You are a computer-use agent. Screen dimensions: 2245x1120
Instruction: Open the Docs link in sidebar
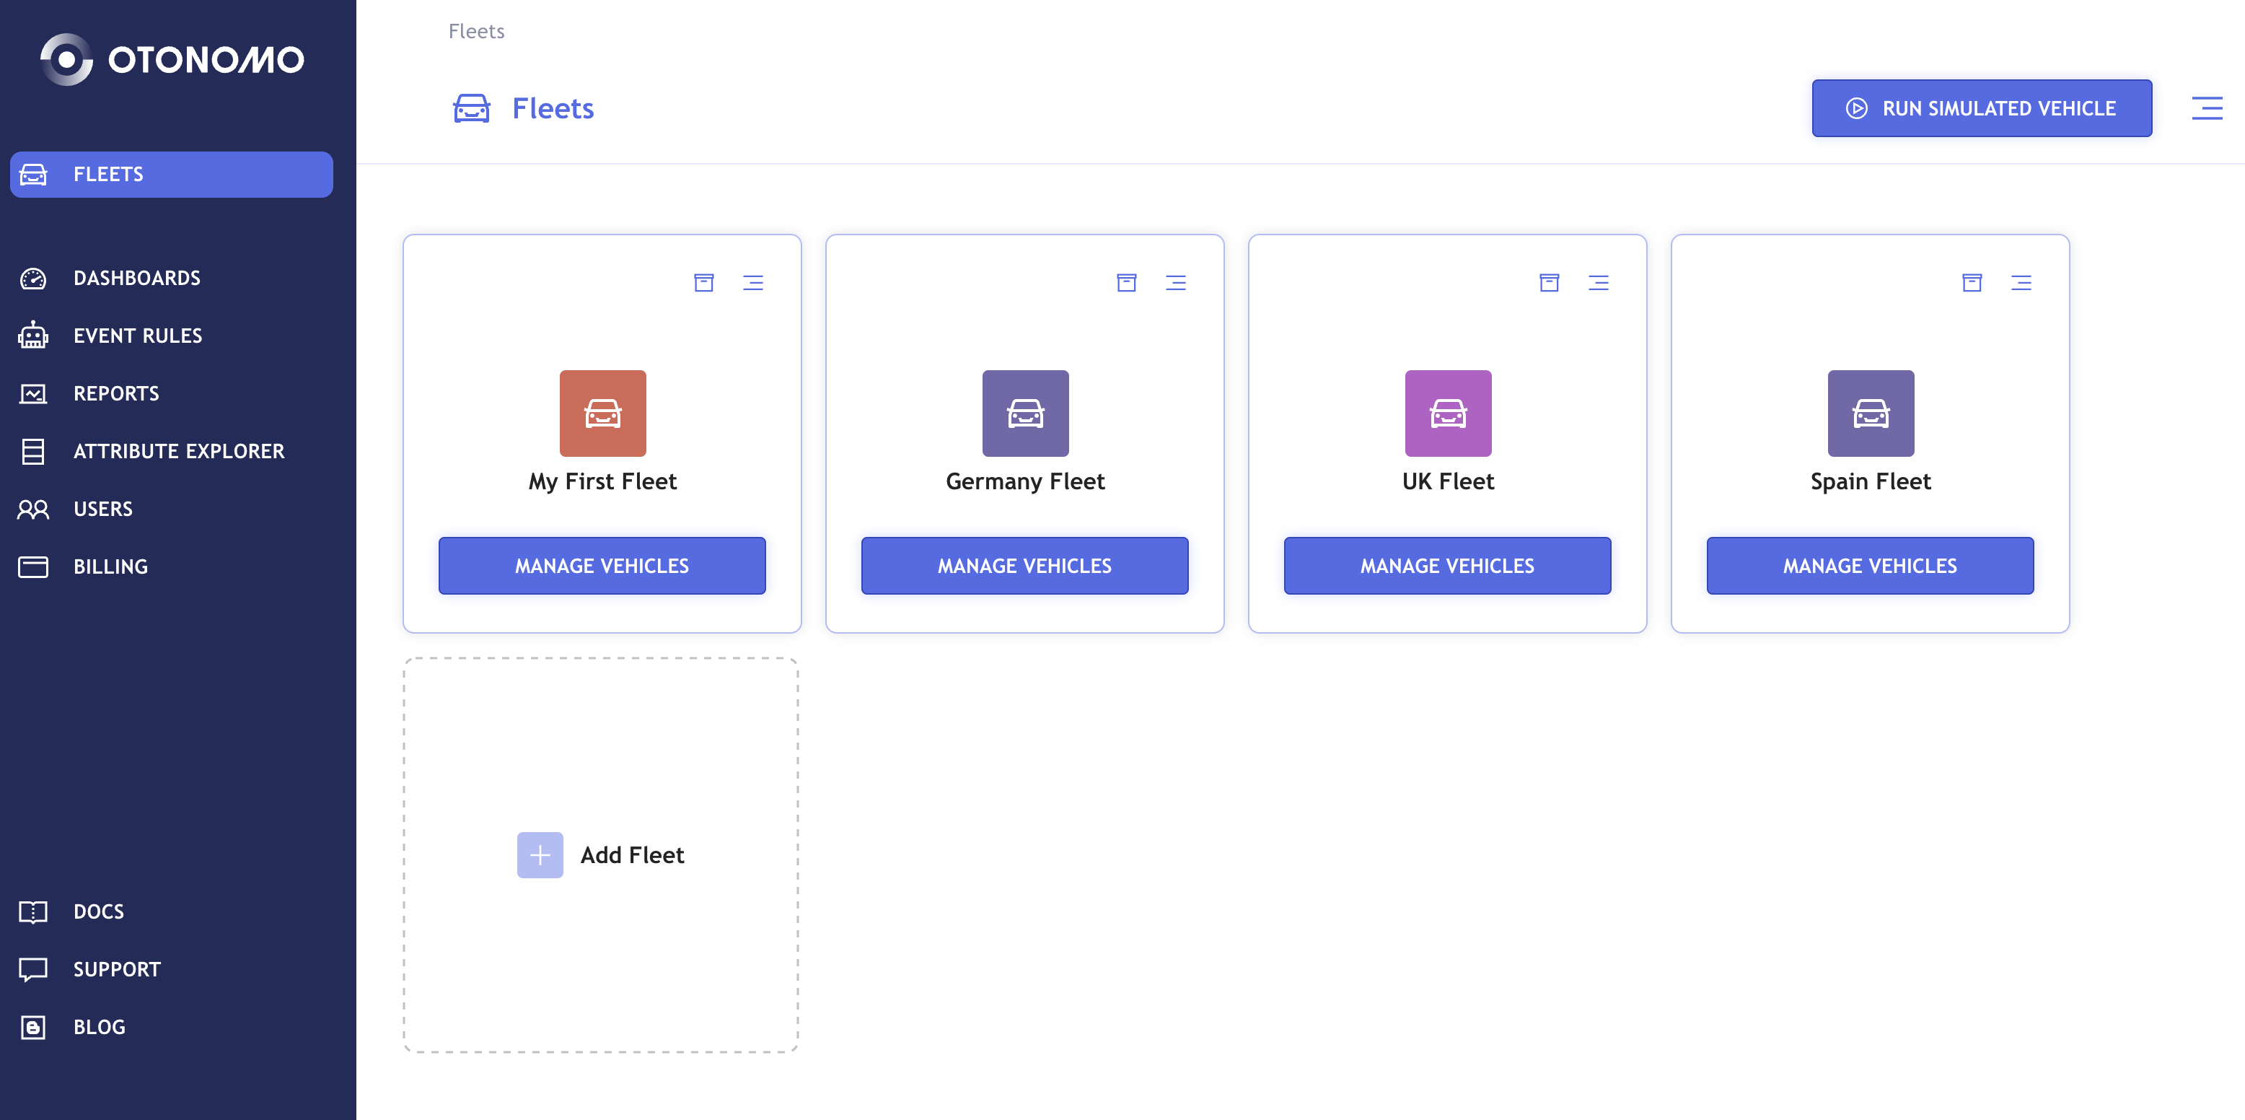point(99,911)
